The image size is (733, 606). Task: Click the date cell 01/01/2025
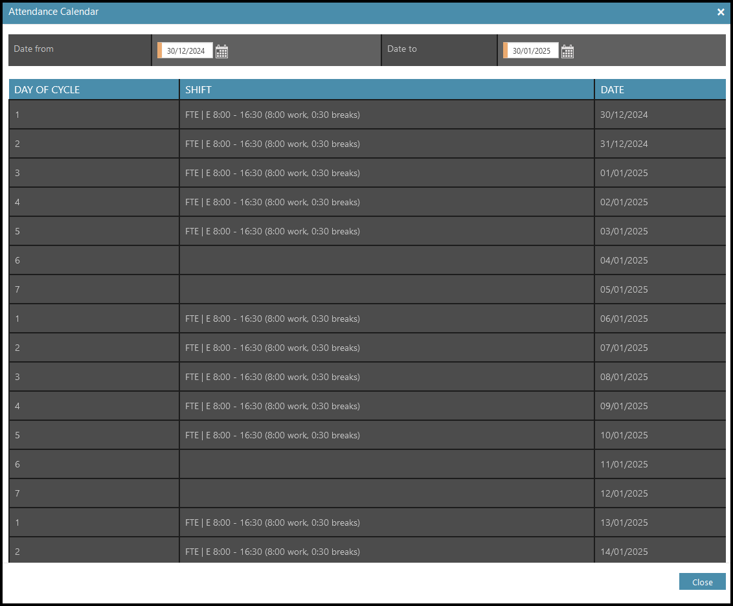click(624, 174)
